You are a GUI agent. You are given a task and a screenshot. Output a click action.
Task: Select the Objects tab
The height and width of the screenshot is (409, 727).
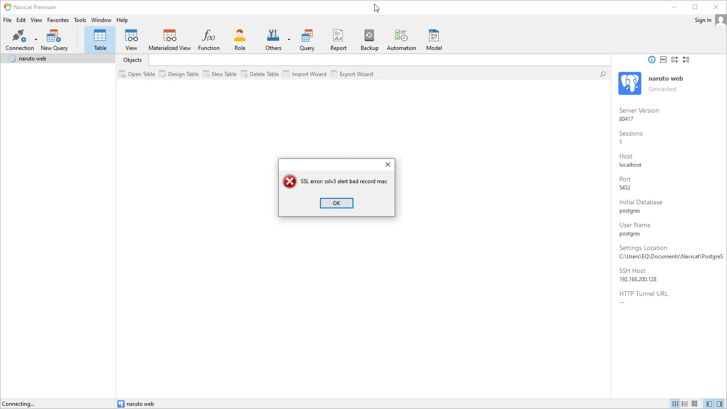coord(132,60)
